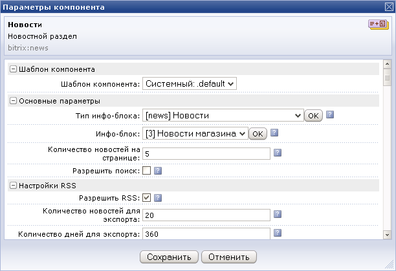Click the Сохранить button

click(169, 257)
